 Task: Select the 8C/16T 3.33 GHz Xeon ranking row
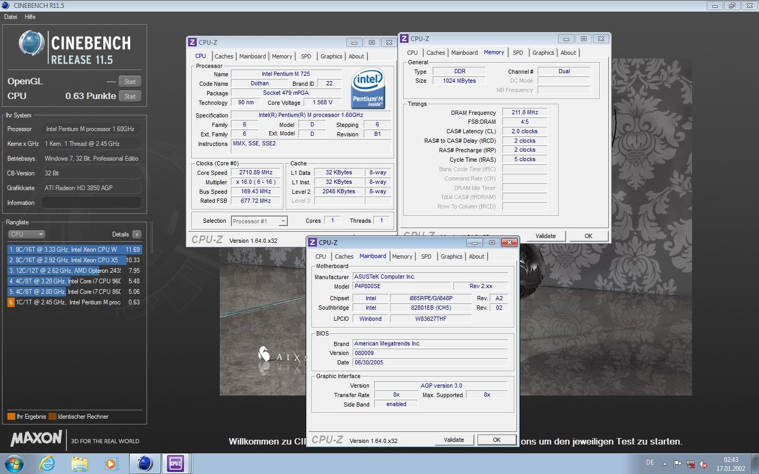[x=74, y=250]
